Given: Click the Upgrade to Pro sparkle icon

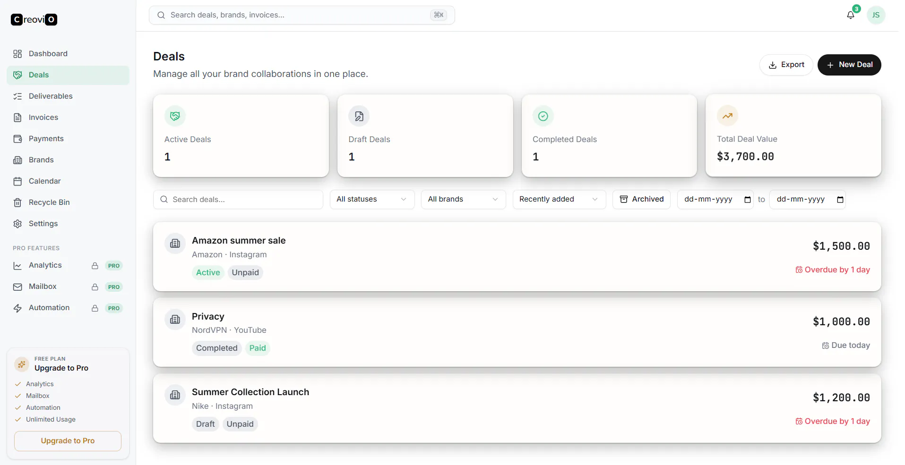Looking at the screenshot, I should click(22, 364).
